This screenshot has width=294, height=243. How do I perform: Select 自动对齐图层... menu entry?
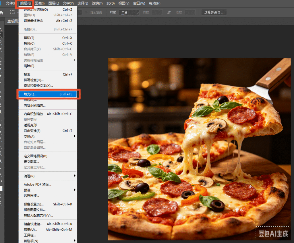(x=48, y=142)
